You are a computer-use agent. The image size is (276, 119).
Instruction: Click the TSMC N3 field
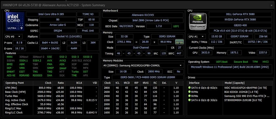coord(88,14)
